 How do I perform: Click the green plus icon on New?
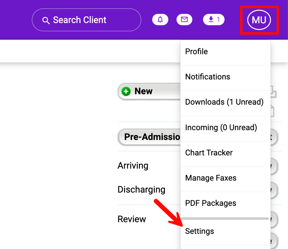click(x=126, y=91)
